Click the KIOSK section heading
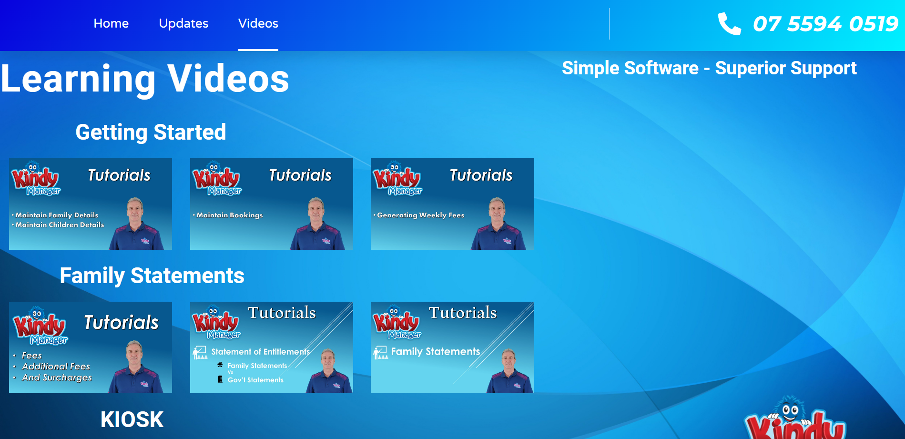 click(x=132, y=419)
